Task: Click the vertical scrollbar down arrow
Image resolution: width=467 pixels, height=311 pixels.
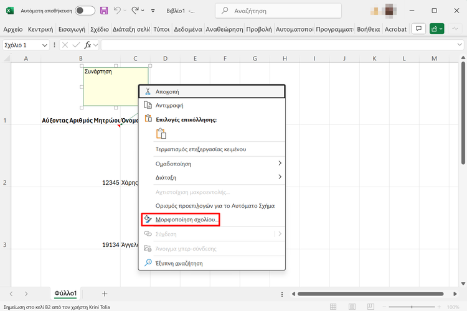Action: 463,284
